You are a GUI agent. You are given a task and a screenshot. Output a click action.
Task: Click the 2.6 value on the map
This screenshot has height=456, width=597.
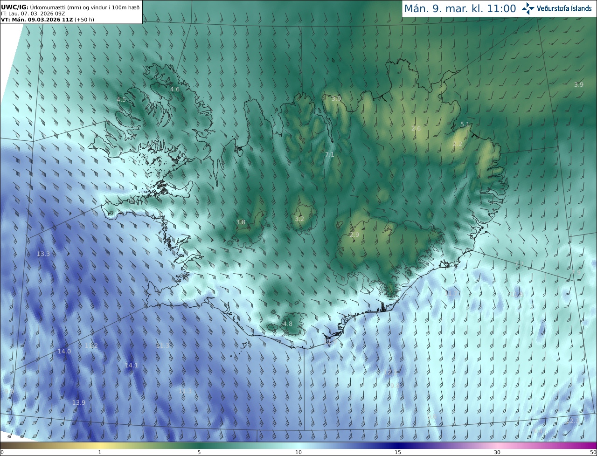pyautogui.click(x=417, y=128)
